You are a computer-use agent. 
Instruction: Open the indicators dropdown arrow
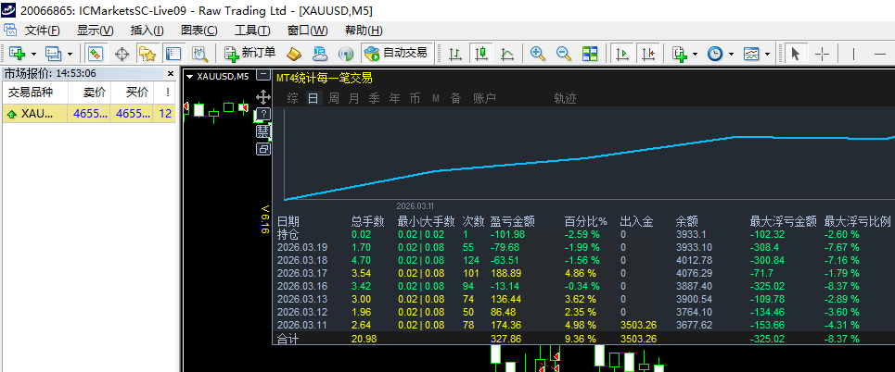(695, 54)
